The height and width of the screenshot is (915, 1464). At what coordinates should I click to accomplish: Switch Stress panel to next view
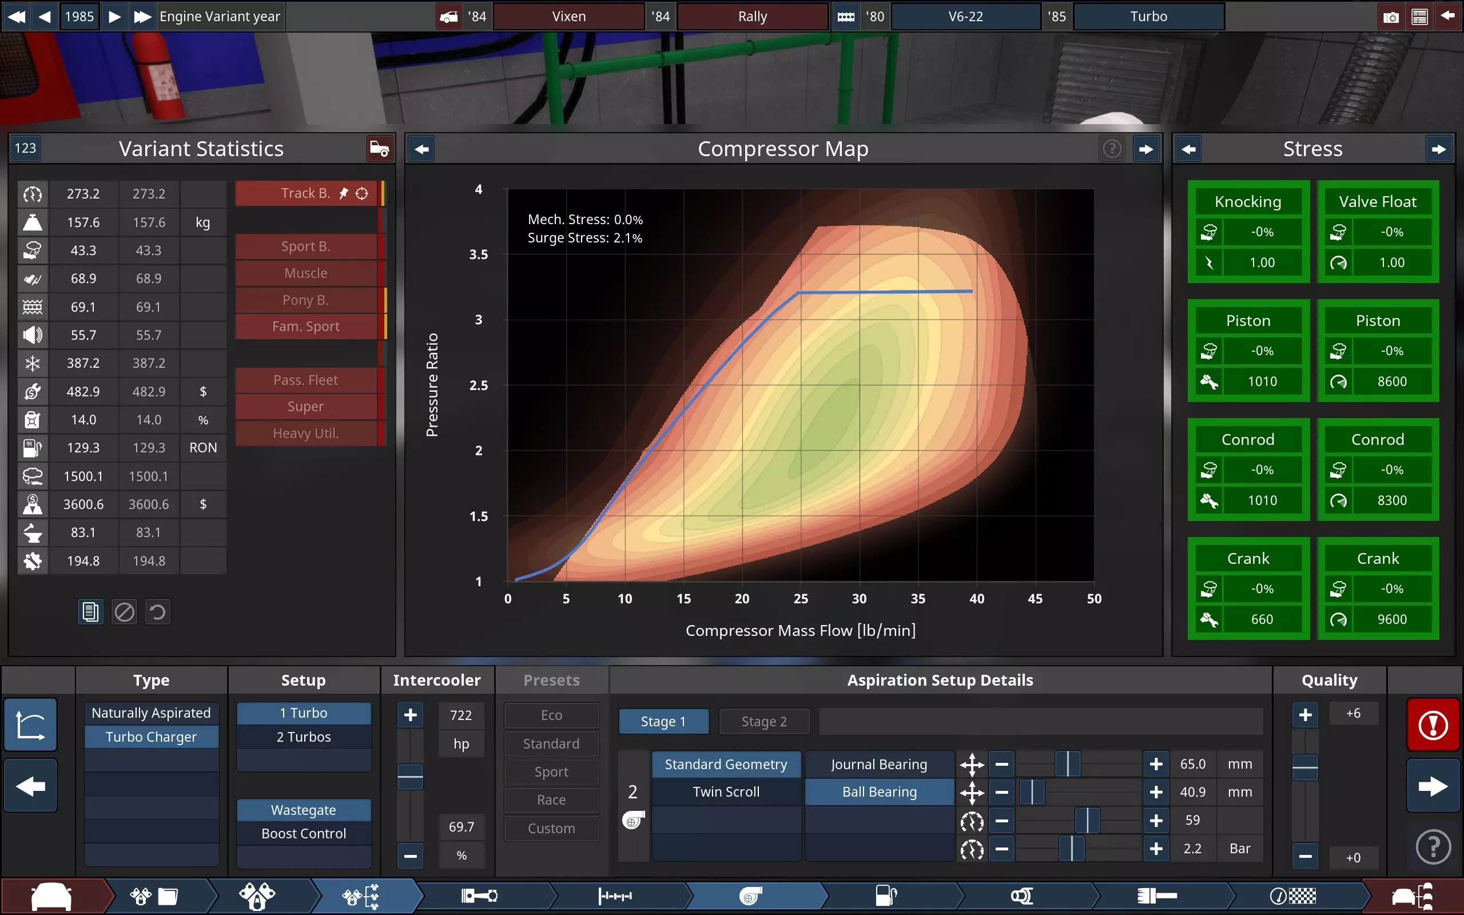[x=1439, y=149]
